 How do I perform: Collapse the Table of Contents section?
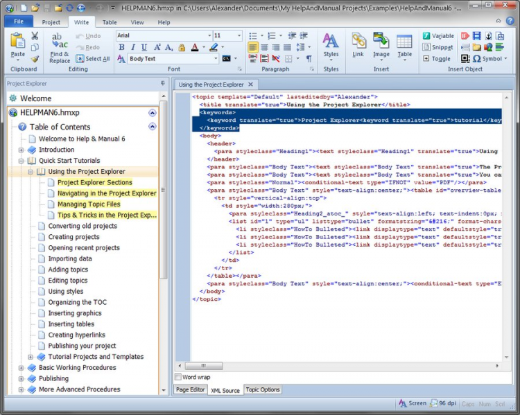coord(152,127)
